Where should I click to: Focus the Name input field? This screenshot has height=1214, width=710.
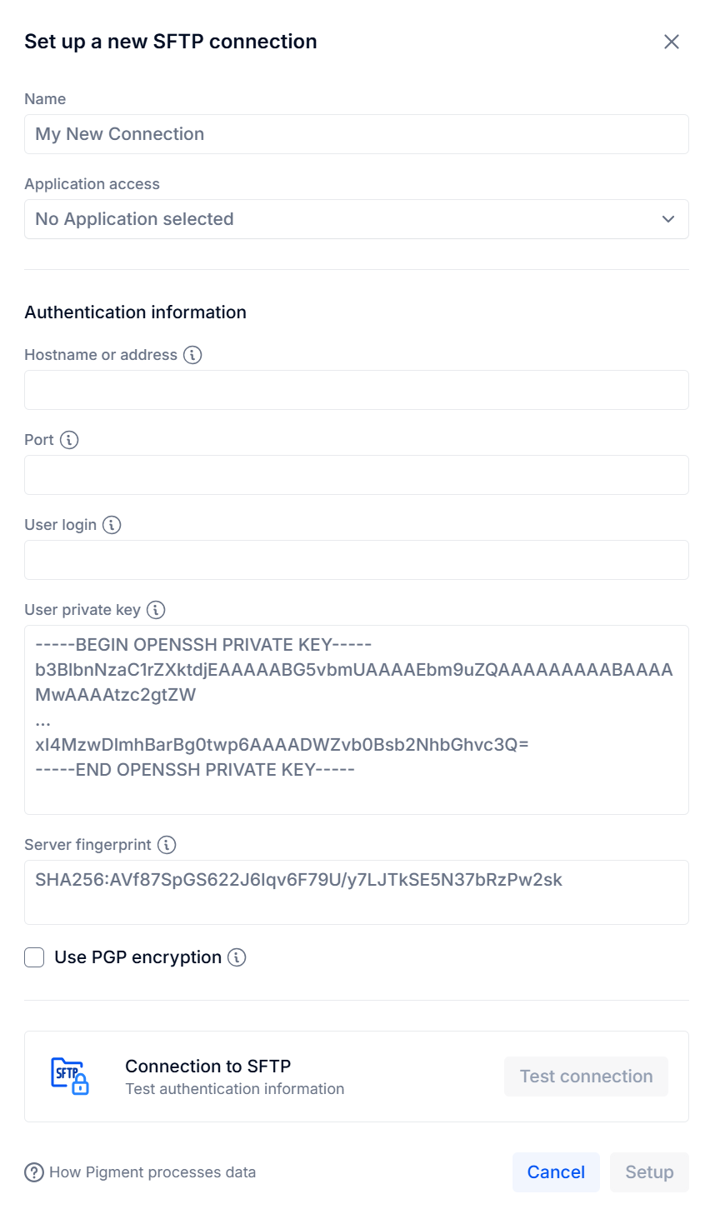[x=357, y=134]
